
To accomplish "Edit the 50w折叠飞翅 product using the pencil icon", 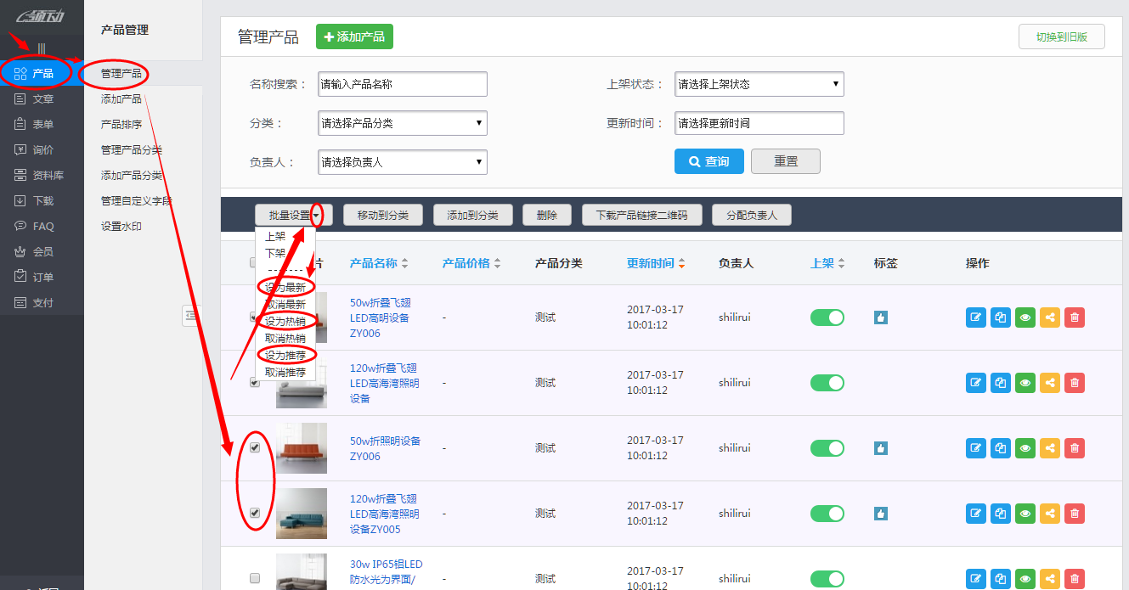I will click(974, 317).
